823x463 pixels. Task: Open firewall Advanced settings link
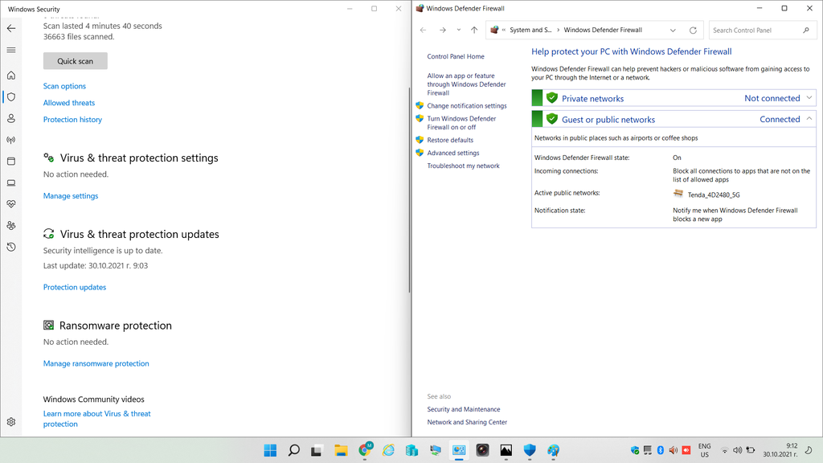(x=452, y=153)
